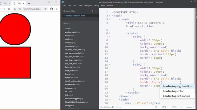197x110 pixels.
Task: Select Borders-Gradient.html in Working Files
Action: (75, 16)
